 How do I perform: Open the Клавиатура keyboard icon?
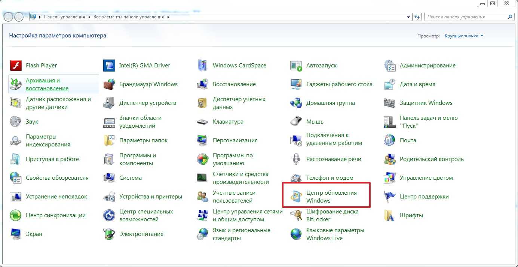tap(202, 122)
